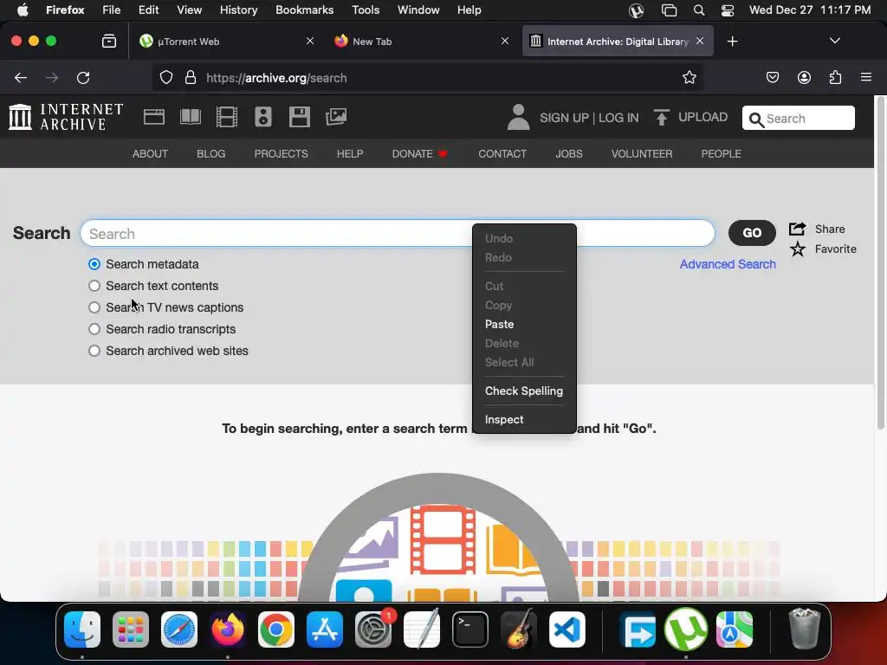
Task: Open the Tools menu in menu bar
Action: coord(366,10)
